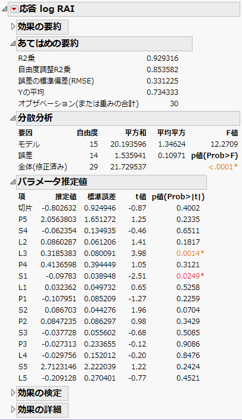
Task: Select the p-value <.0001*
Action: coord(223,167)
